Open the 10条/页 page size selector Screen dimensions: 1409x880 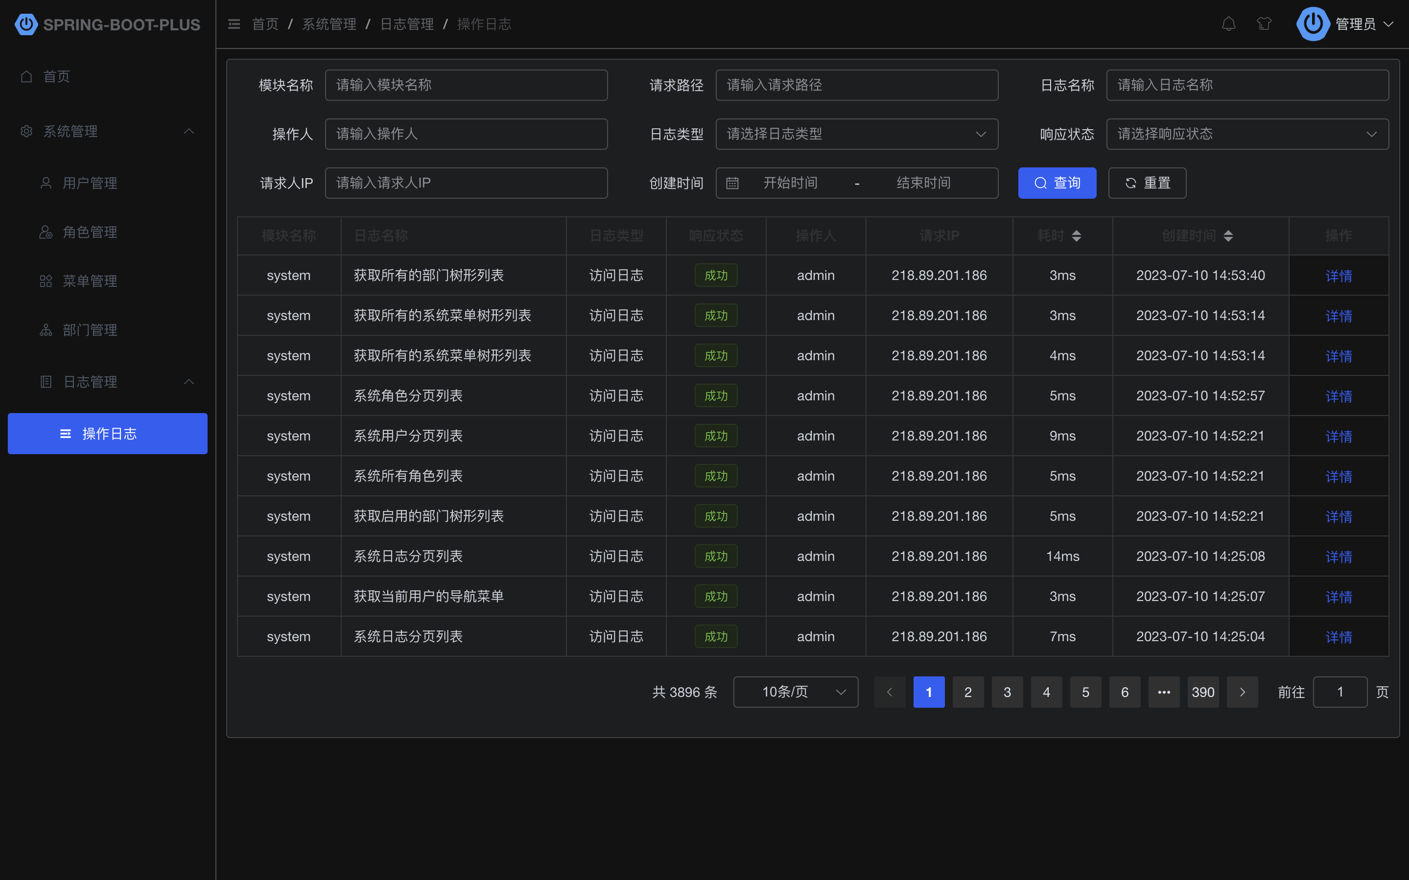(795, 692)
